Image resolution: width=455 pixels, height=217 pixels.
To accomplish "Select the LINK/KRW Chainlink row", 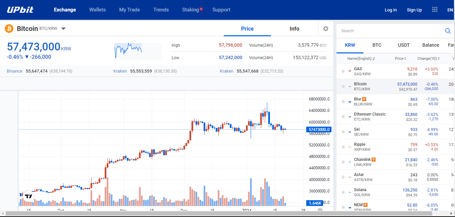I will [x=396, y=162].
